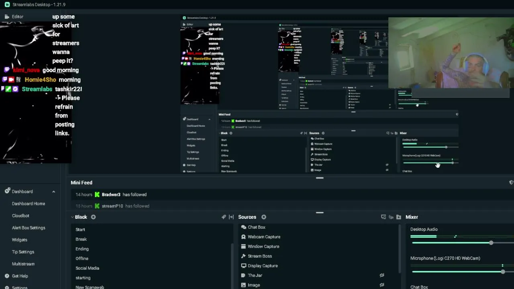
Task: Click the resize handle above Mini Feed
Action: pos(320,178)
